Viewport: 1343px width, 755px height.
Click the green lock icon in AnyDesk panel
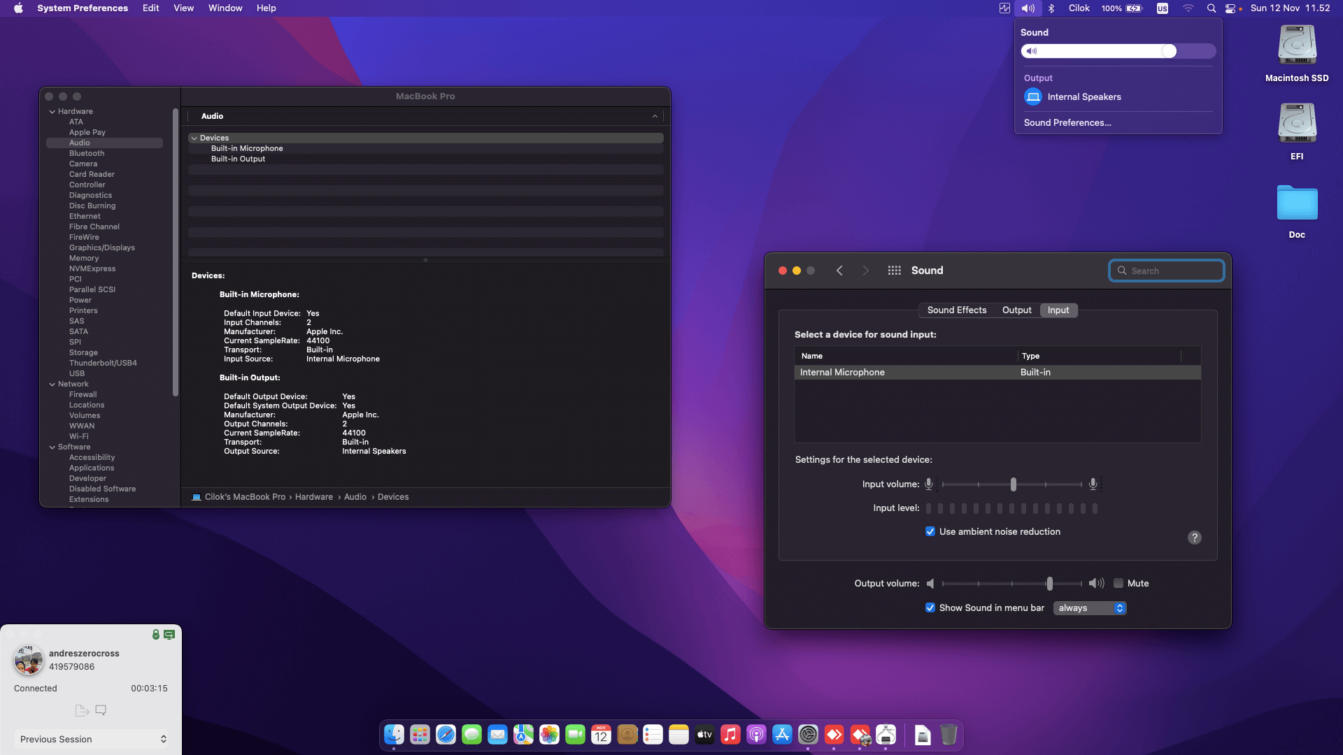click(x=156, y=634)
